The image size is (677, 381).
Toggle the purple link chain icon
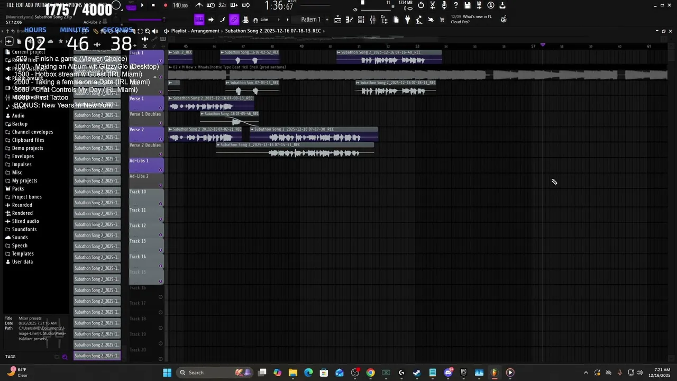pyautogui.click(x=234, y=20)
